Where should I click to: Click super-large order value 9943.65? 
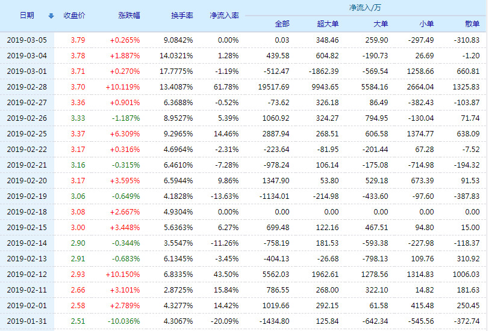tap(325, 87)
